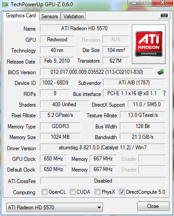Switch to the Sensors tab
The width and height of the screenshot is (174, 216).
coord(50,16)
